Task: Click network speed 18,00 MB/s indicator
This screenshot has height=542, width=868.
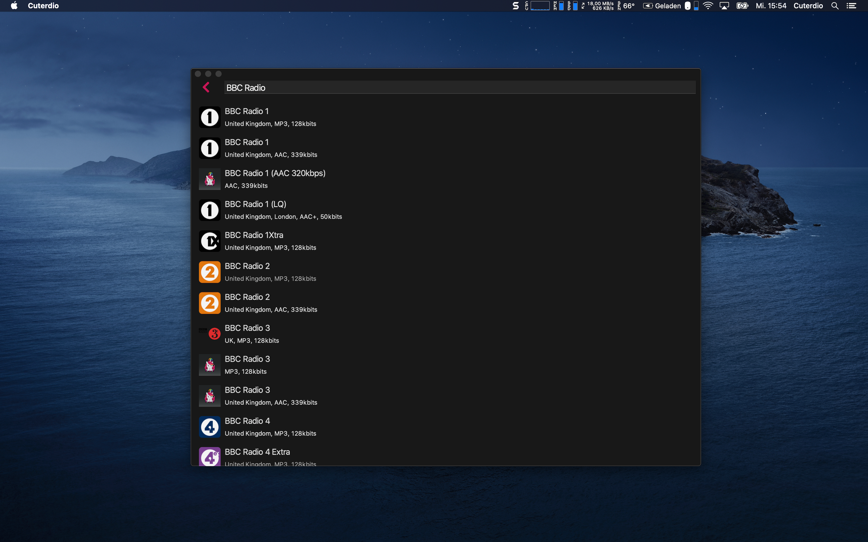Action: coord(598,6)
